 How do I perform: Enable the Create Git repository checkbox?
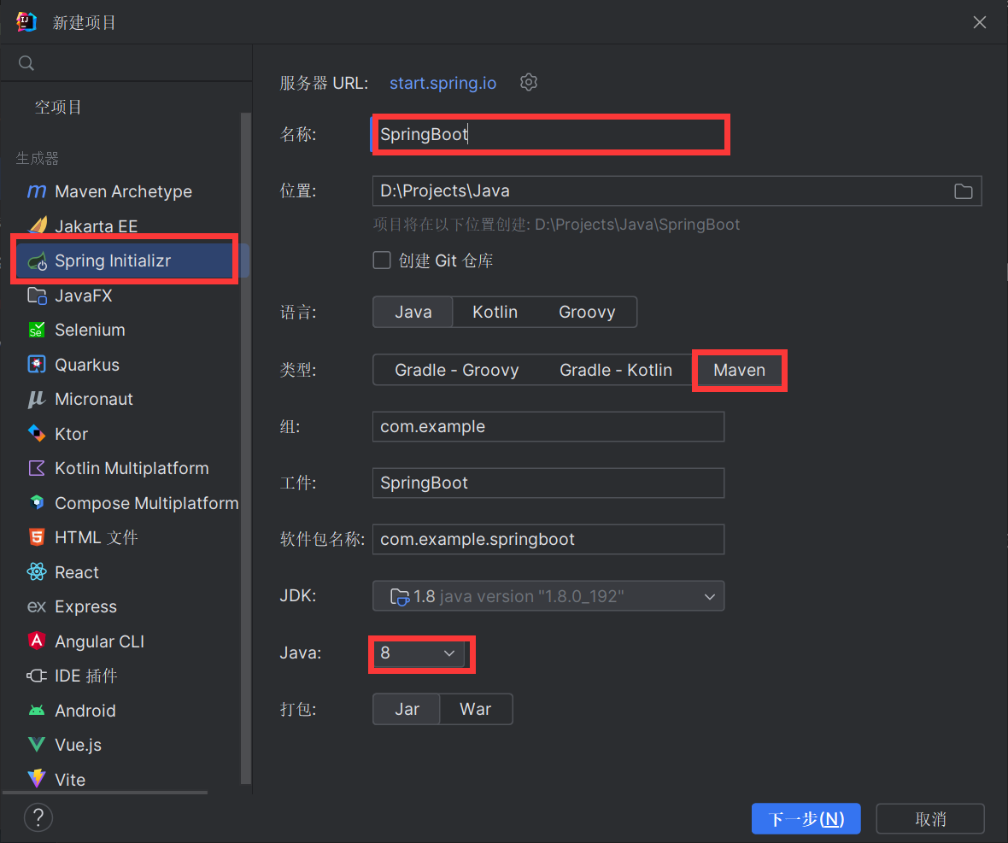(x=382, y=261)
